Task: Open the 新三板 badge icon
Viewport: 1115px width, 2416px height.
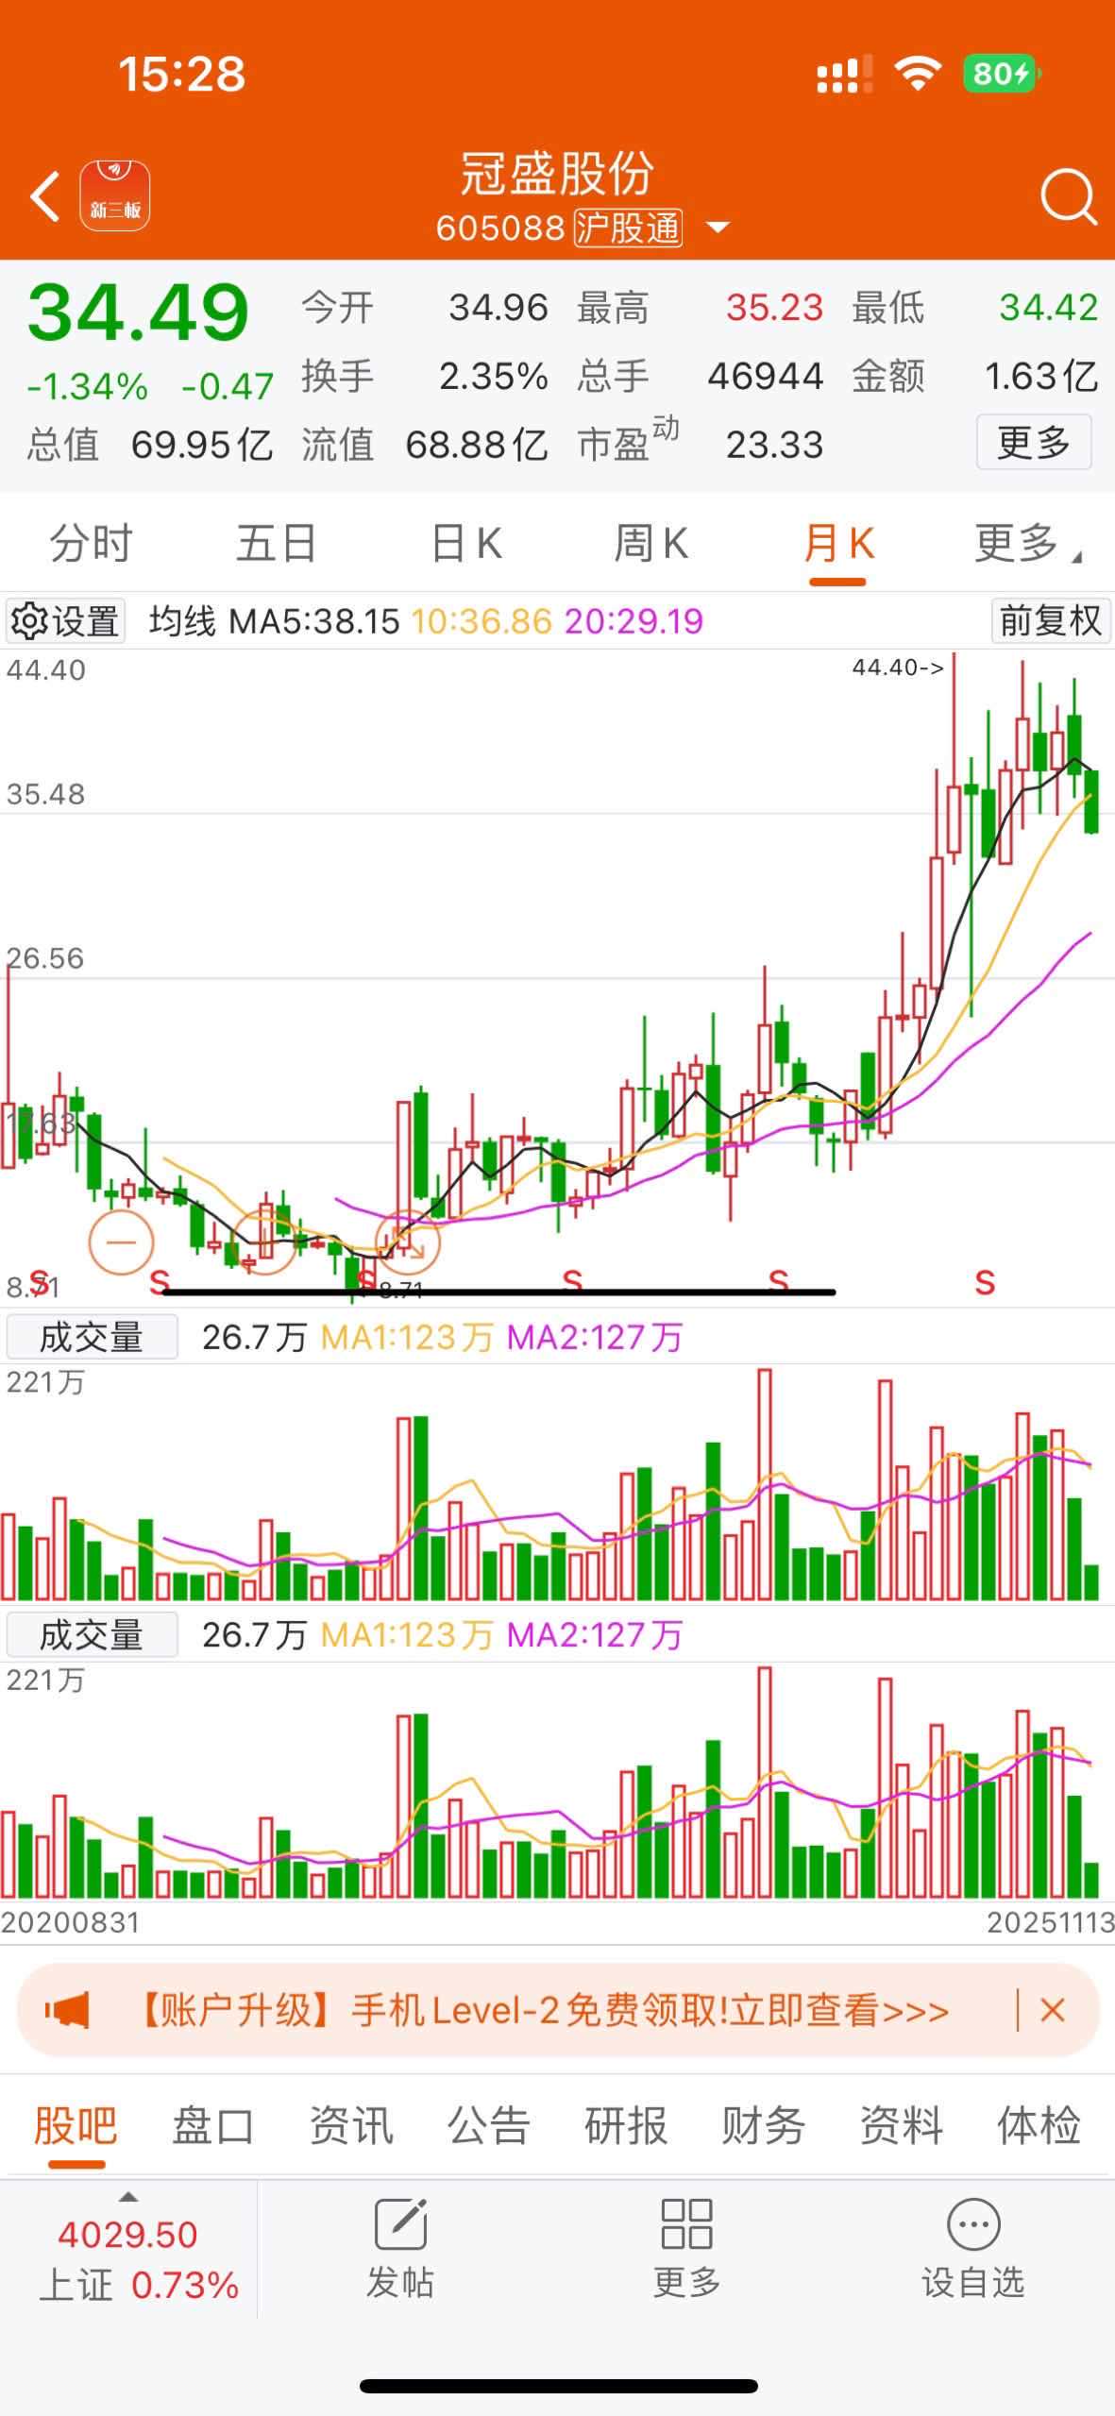Action: pos(115,196)
